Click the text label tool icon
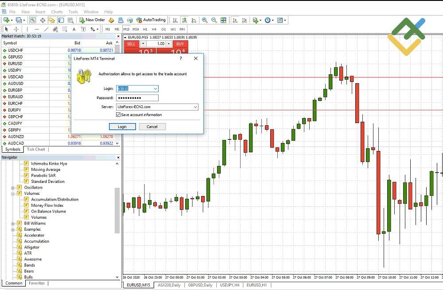 (83, 29)
